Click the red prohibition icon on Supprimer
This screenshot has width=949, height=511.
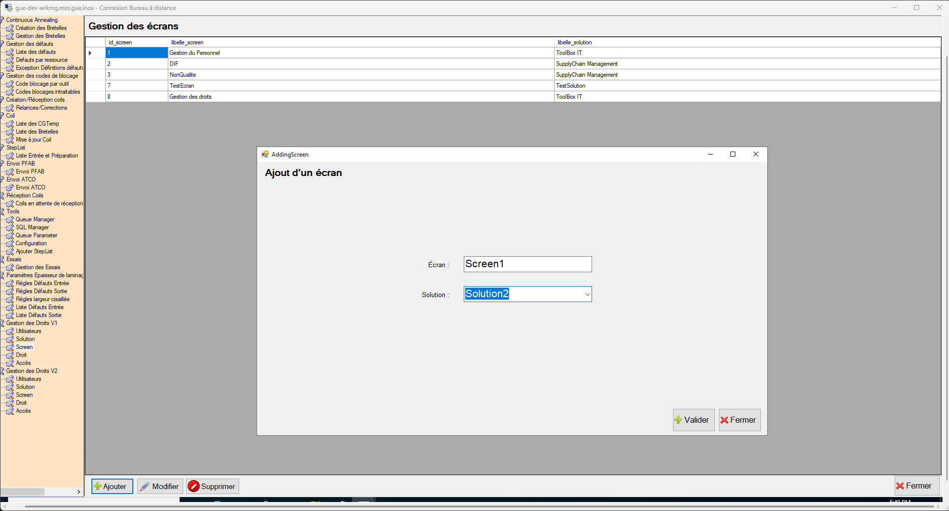(194, 486)
